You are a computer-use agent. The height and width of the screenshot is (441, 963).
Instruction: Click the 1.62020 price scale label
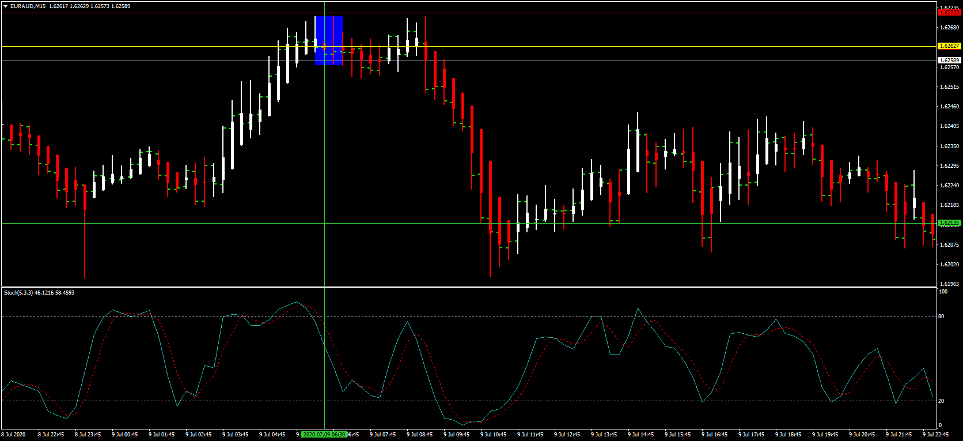pyautogui.click(x=949, y=265)
